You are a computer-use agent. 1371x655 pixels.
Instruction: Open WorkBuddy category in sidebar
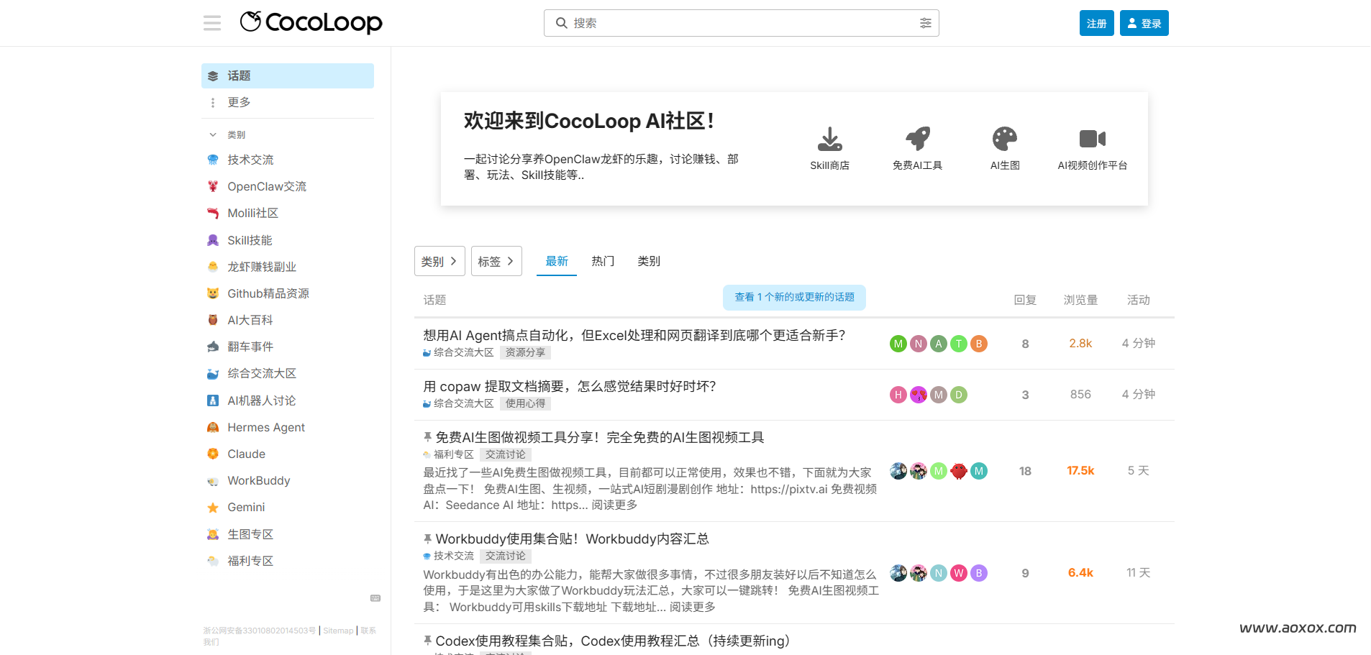pyautogui.click(x=288, y=480)
